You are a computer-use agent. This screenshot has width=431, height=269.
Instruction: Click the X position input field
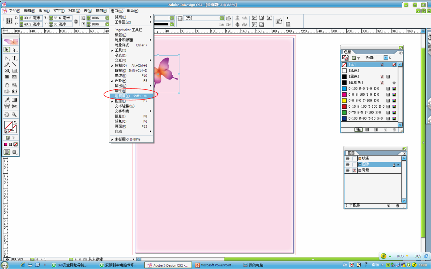click(32, 18)
